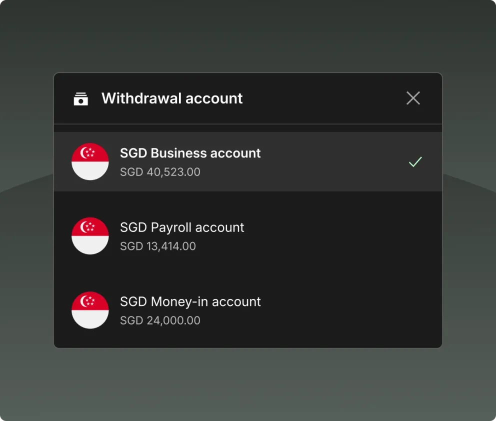Click the balance SGD 24,000.00

pyautogui.click(x=160, y=320)
